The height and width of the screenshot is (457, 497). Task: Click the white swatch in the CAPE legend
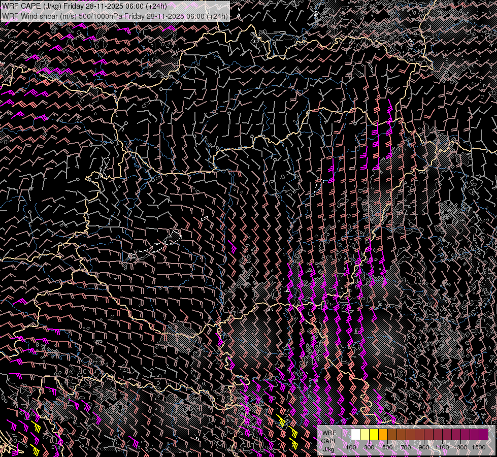coord(355,434)
